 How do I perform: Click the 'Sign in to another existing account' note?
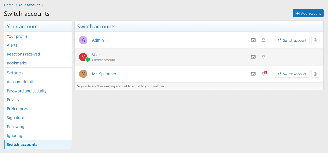(x=121, y=86)
